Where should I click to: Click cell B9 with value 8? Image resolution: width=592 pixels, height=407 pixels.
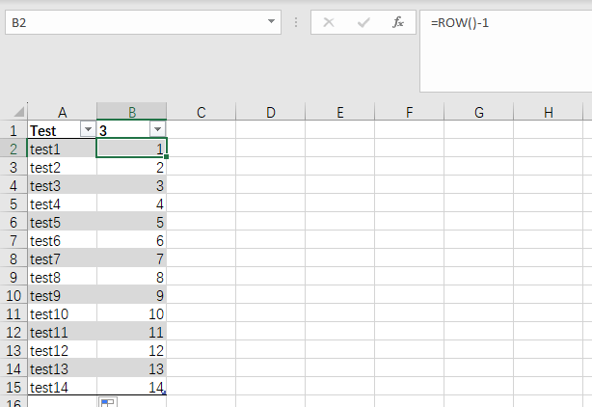click(131, 278)
